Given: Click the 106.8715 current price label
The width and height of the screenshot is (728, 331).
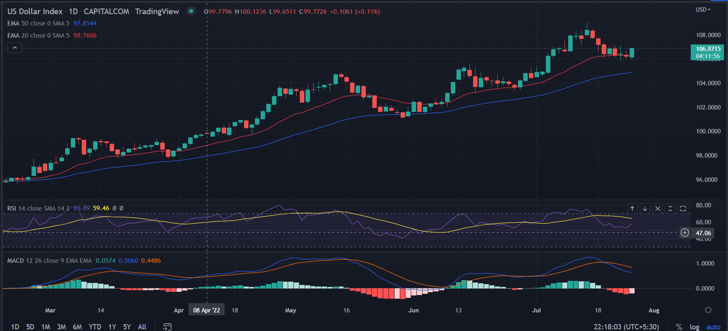Looking at the screenshot, I should (x=707, y=49).
